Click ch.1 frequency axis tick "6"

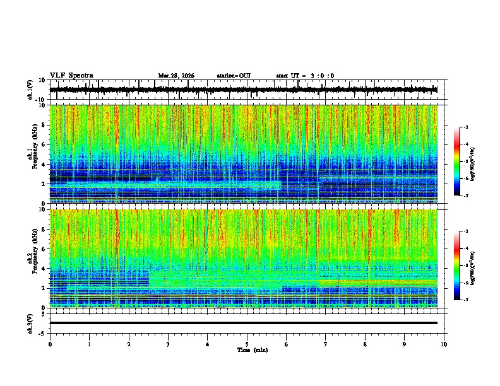click(44, 144)
